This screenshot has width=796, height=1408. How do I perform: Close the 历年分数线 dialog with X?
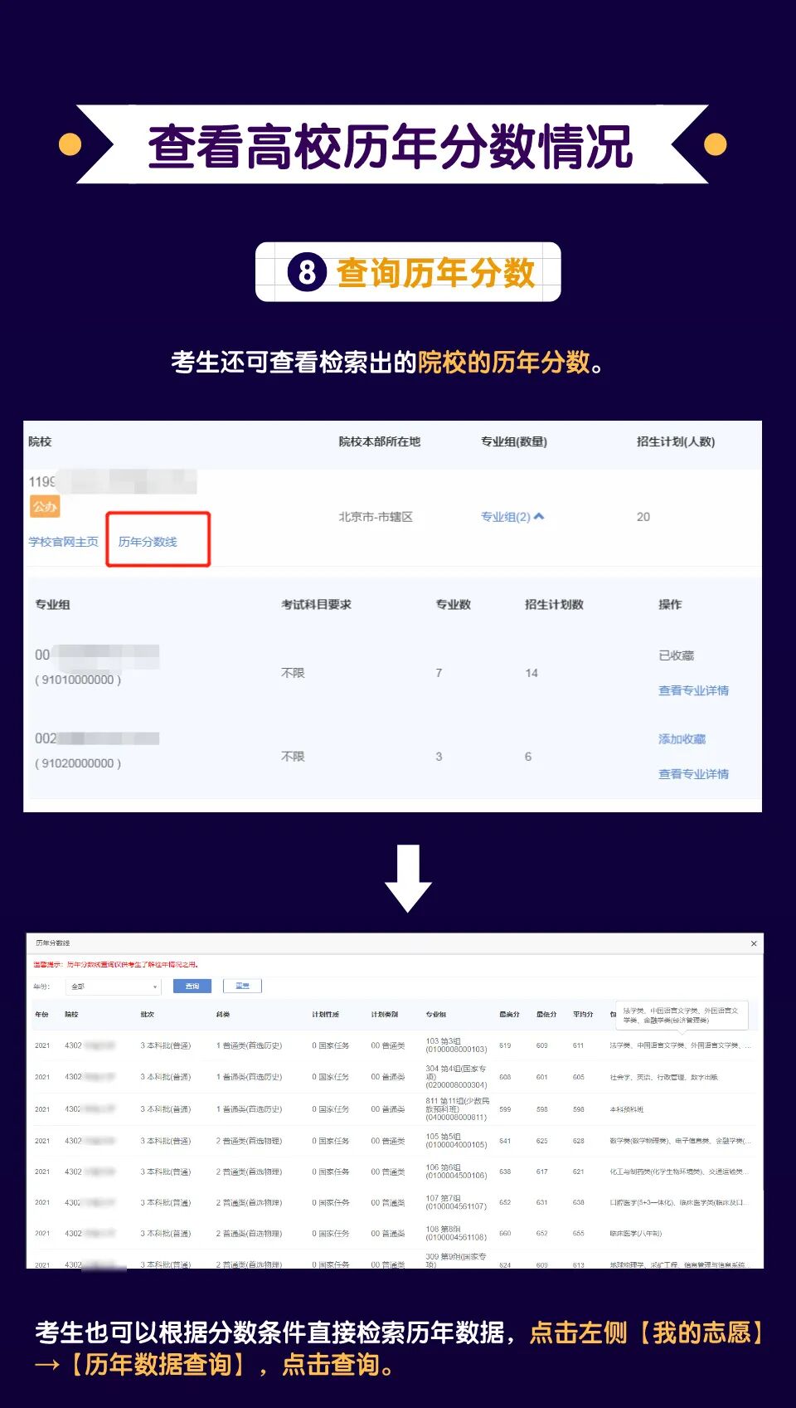click(x=753, y=943)
